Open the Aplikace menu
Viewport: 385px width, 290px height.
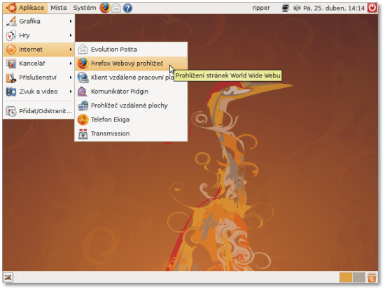coord(25,8)
